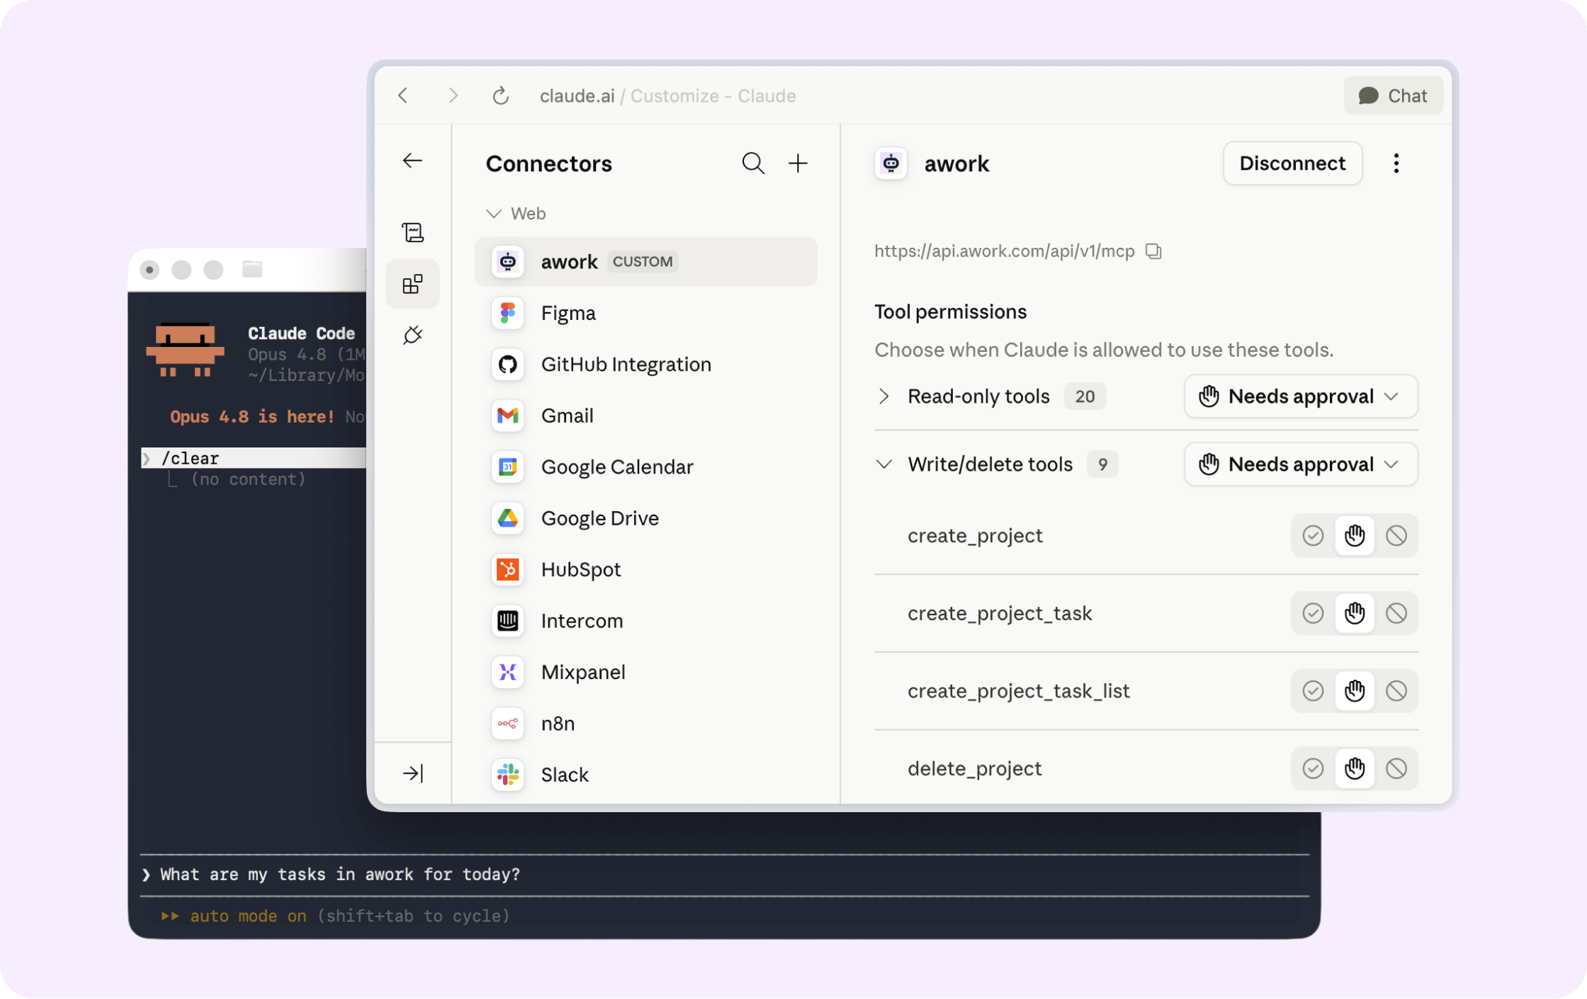
Task: Open the Google Drive connector
Action: pos(645,518)
